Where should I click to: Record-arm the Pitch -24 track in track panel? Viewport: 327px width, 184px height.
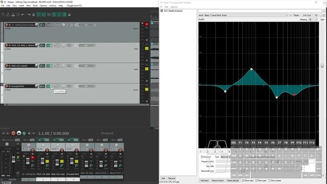coord(7,45)
